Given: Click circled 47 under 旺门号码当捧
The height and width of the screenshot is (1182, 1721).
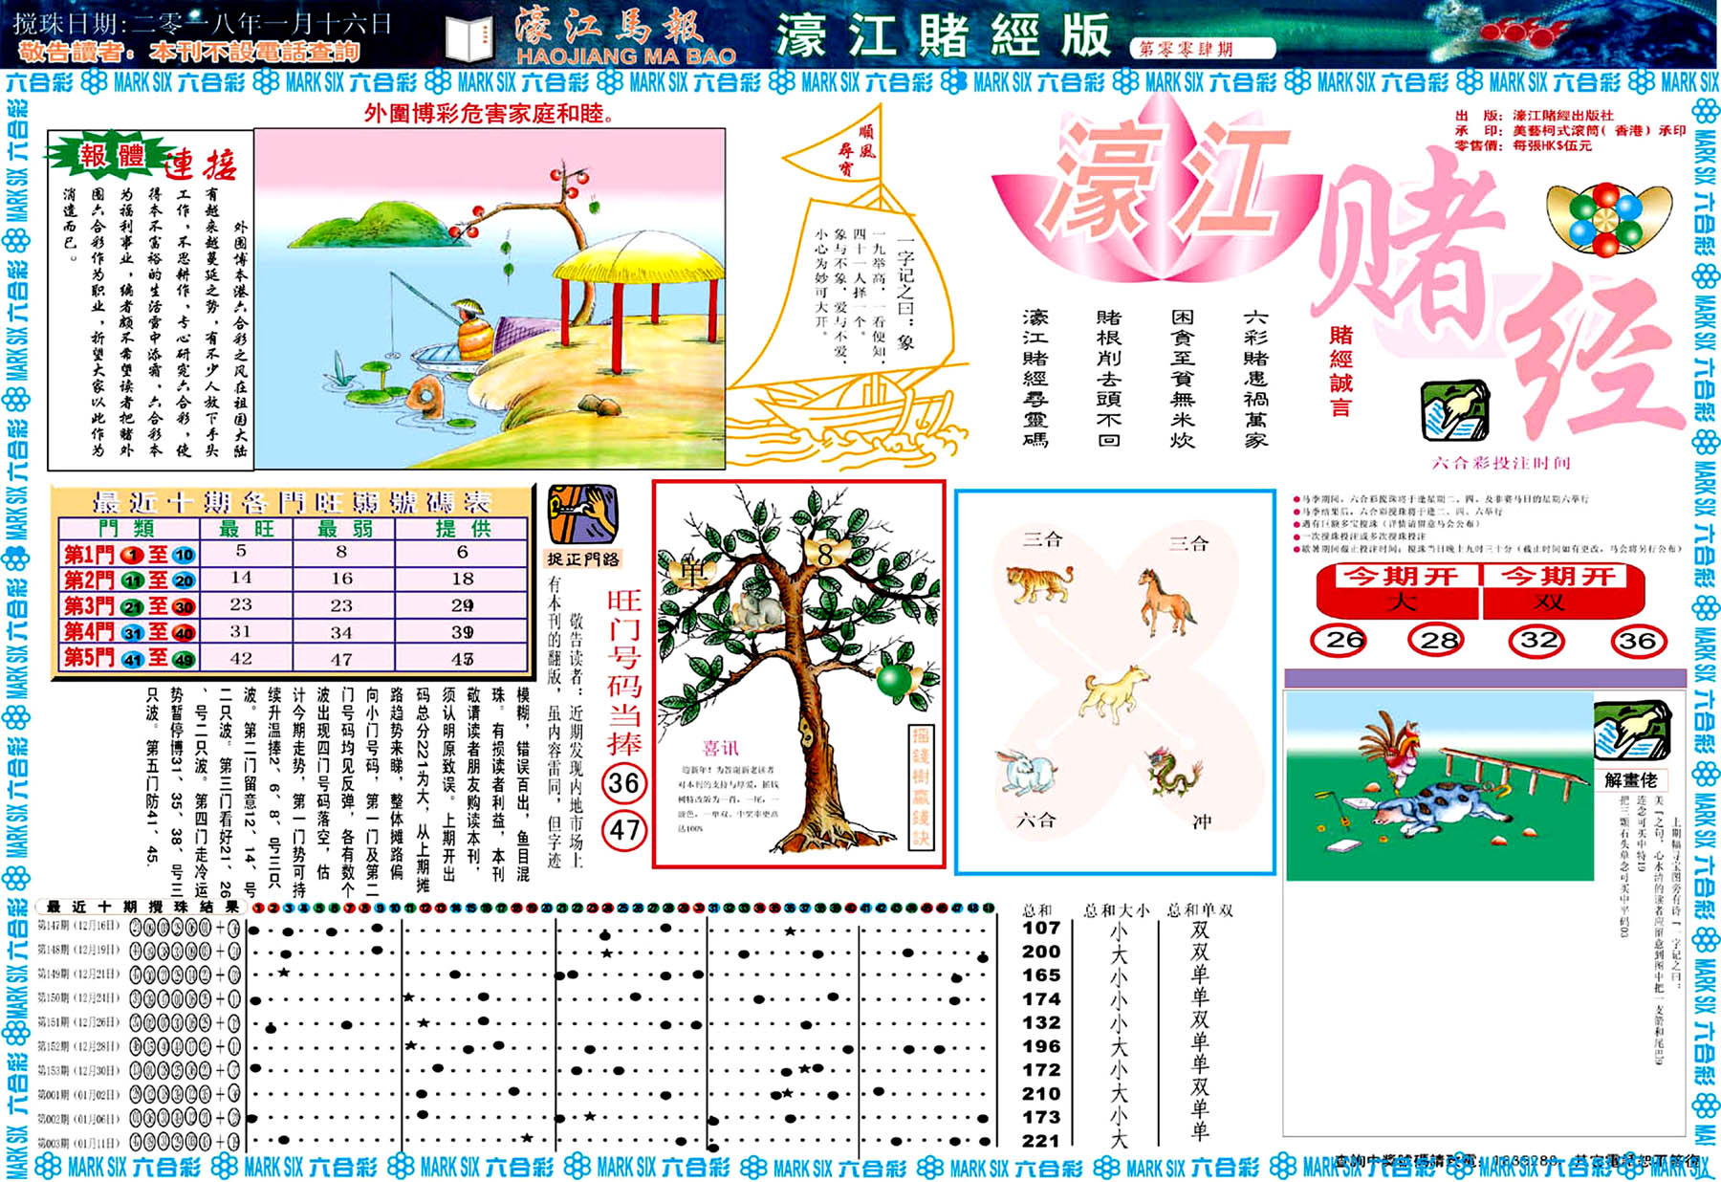Looking at the screenshot, I should click(624, 830).
